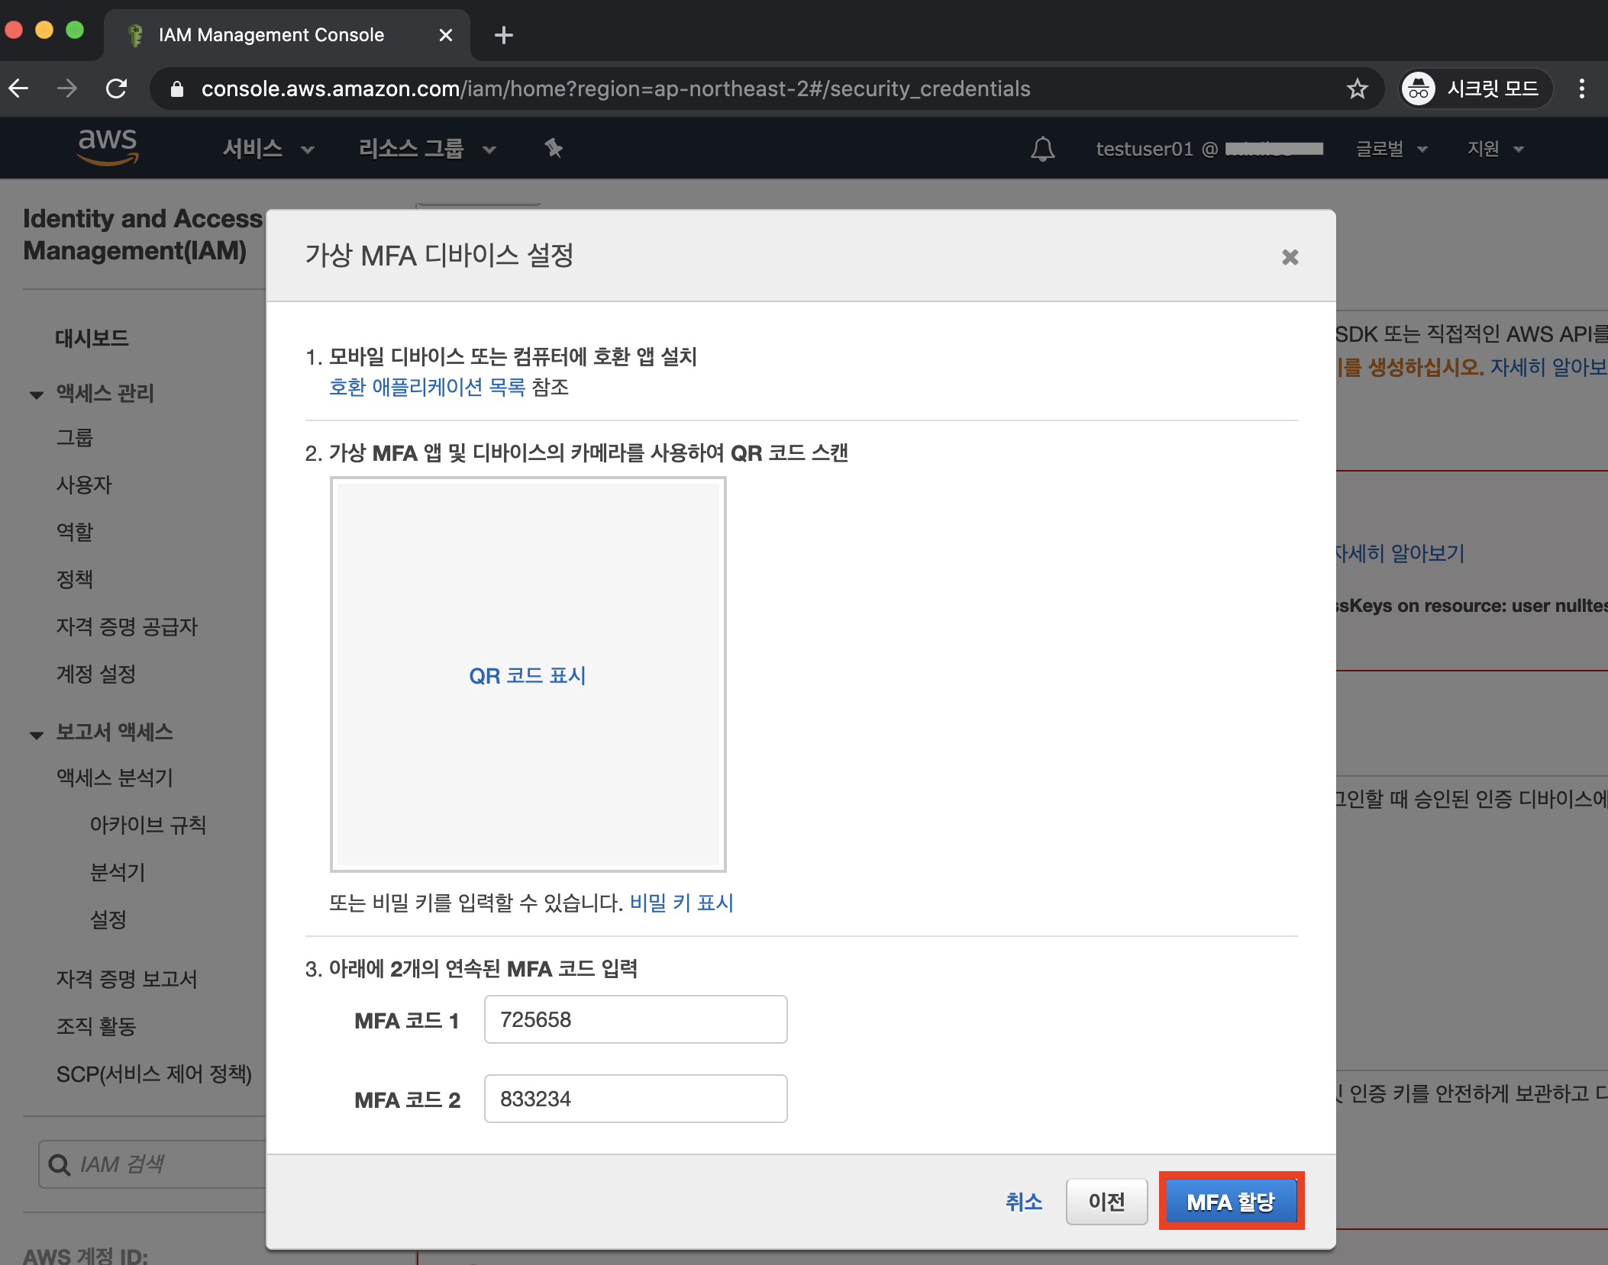Click the MFA 코드 1 input field
The image size is (1608, 1265).
click(x=635, y=1019)
